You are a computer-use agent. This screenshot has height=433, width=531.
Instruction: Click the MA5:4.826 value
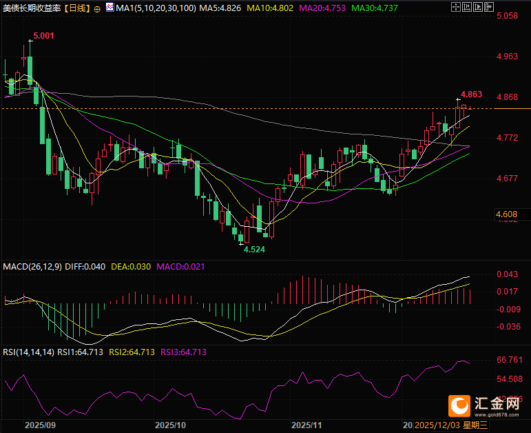(x=220, y=8)
